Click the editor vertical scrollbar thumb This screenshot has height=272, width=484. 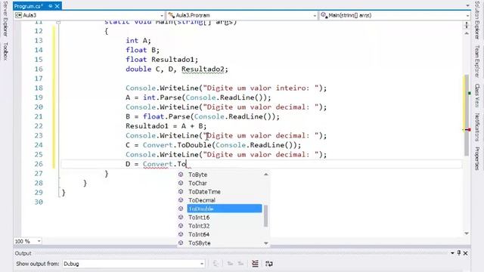[467, 115]
